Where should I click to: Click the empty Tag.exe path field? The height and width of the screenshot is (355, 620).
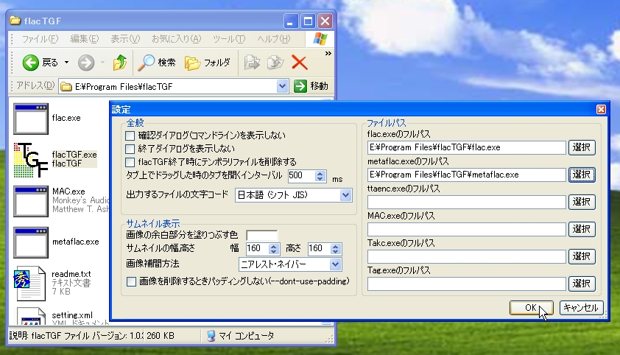[x=467, y=284]
